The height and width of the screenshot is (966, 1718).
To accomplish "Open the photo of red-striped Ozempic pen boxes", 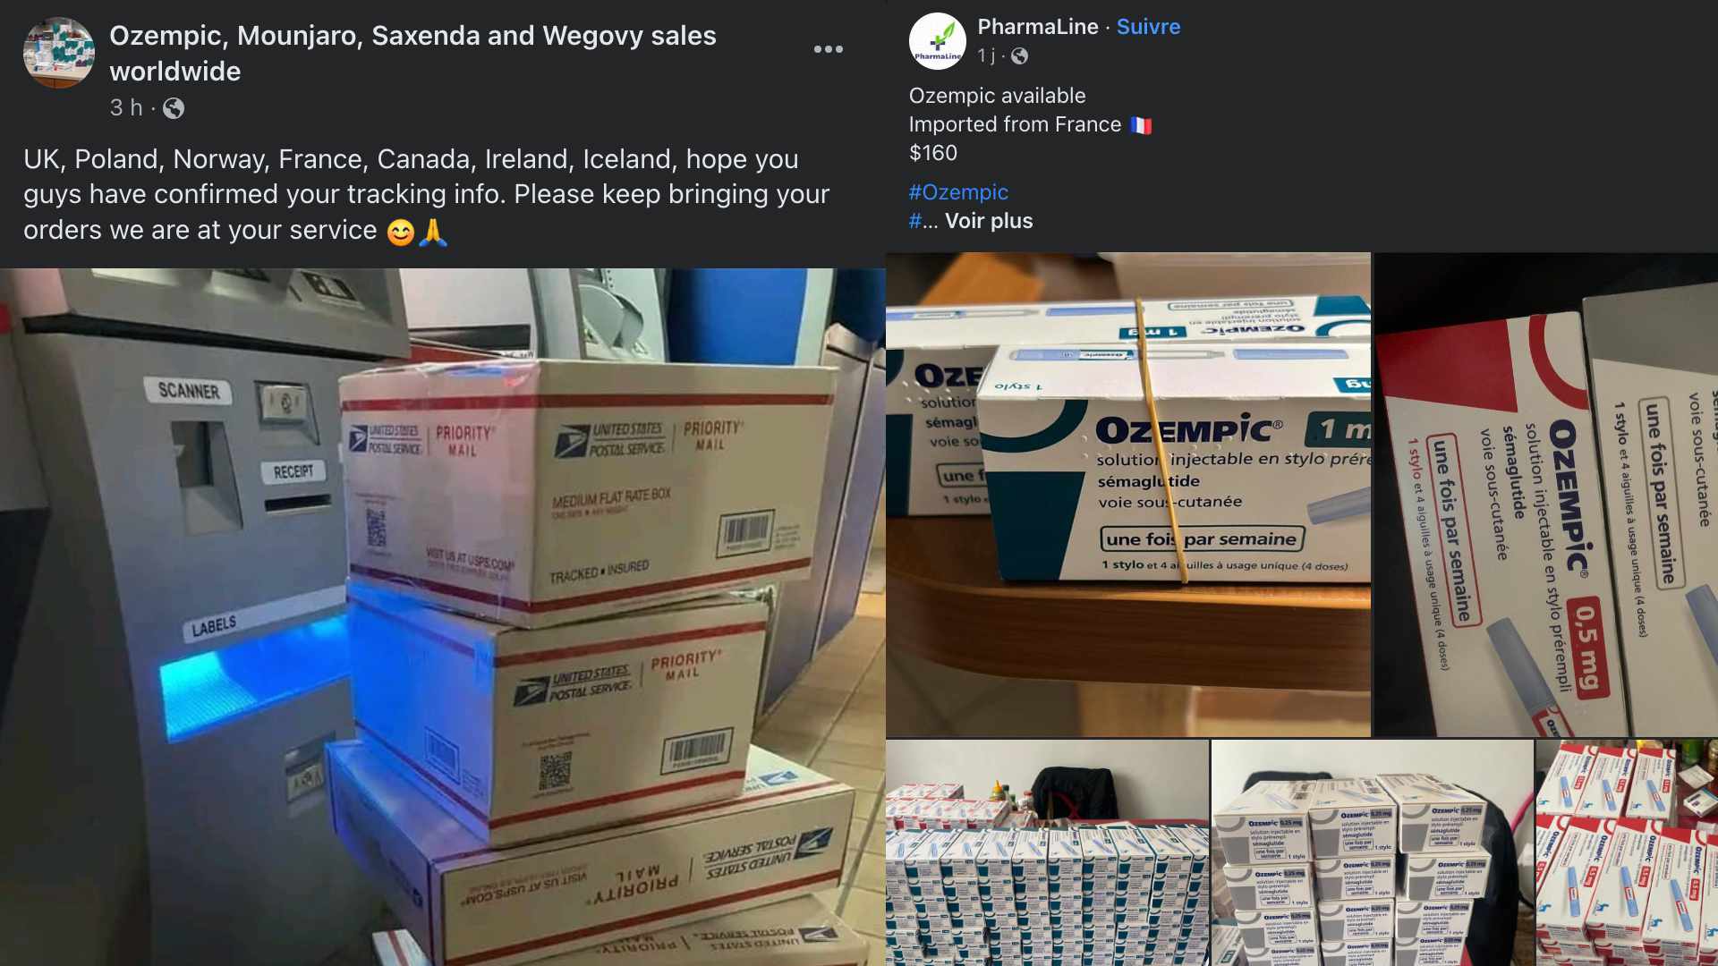I will pyautogui.click(x=1627, y=852).
